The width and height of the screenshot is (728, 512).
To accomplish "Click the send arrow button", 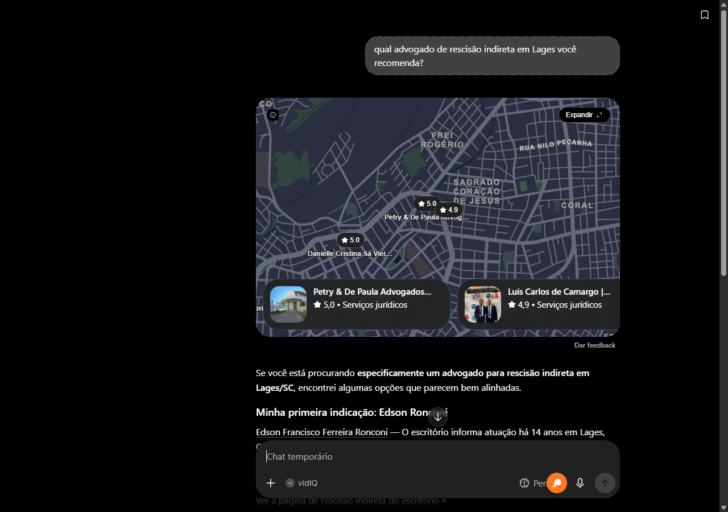I will point(605,483).
